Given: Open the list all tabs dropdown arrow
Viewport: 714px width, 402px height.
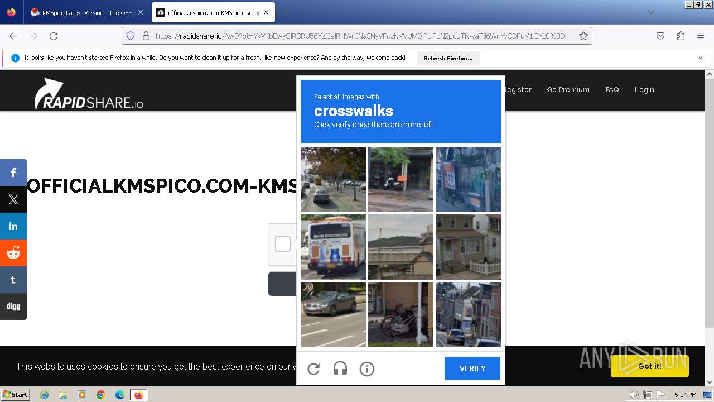Looking at the screenshot, I should click(650, 12).
